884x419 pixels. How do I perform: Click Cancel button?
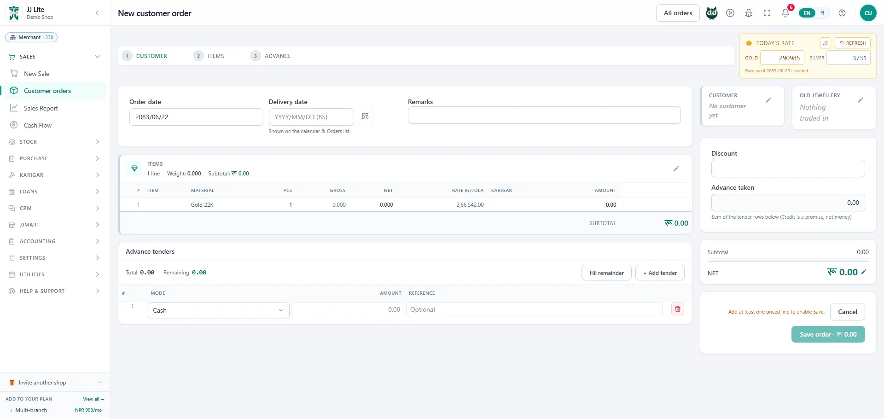click(x=847, y=312)
